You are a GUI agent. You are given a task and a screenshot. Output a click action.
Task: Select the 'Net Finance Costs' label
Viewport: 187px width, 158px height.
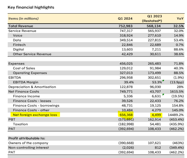[24, 92]
